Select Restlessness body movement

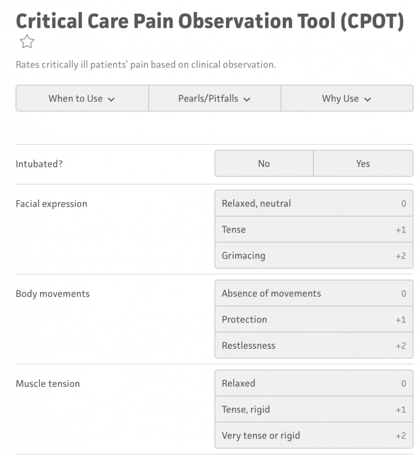coord(313,345)
